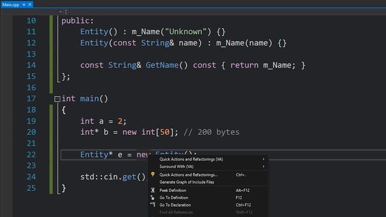The height and width of the screenshot is (217, 386).
Task: Click the number 50 on line 20
Action: tap(165, 132)
